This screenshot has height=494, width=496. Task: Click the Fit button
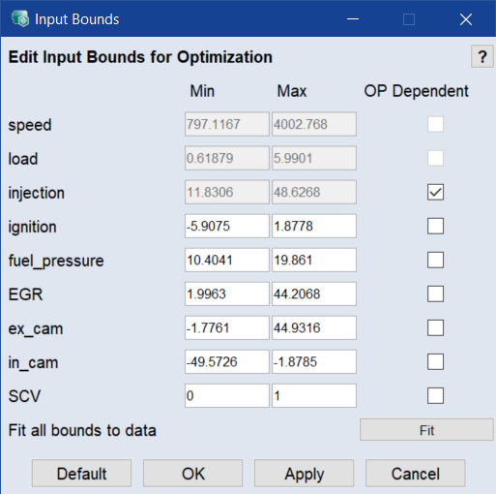coord(426,430)
